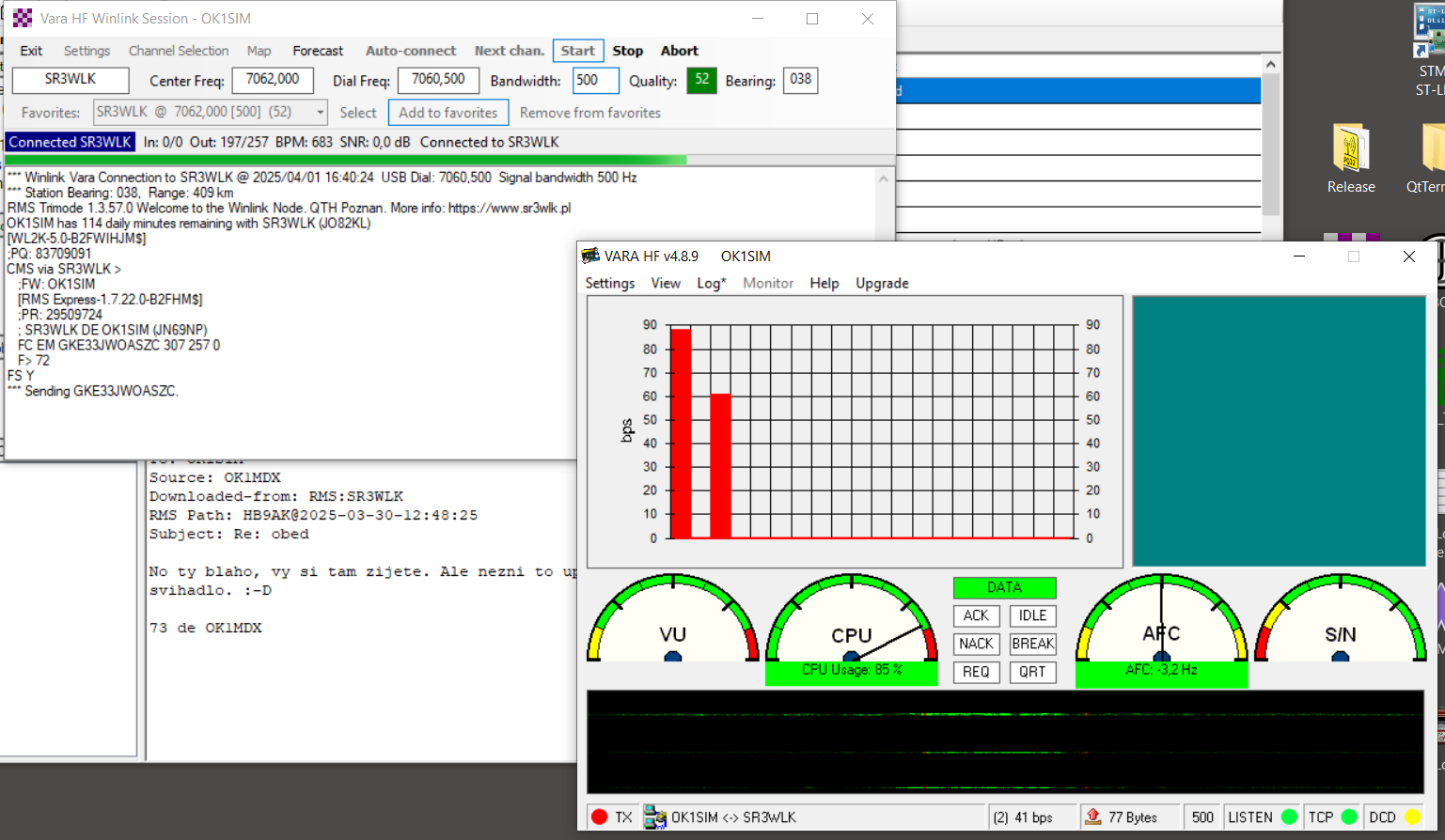Click the 73 de OK1MDX message line

click(206, 628)
